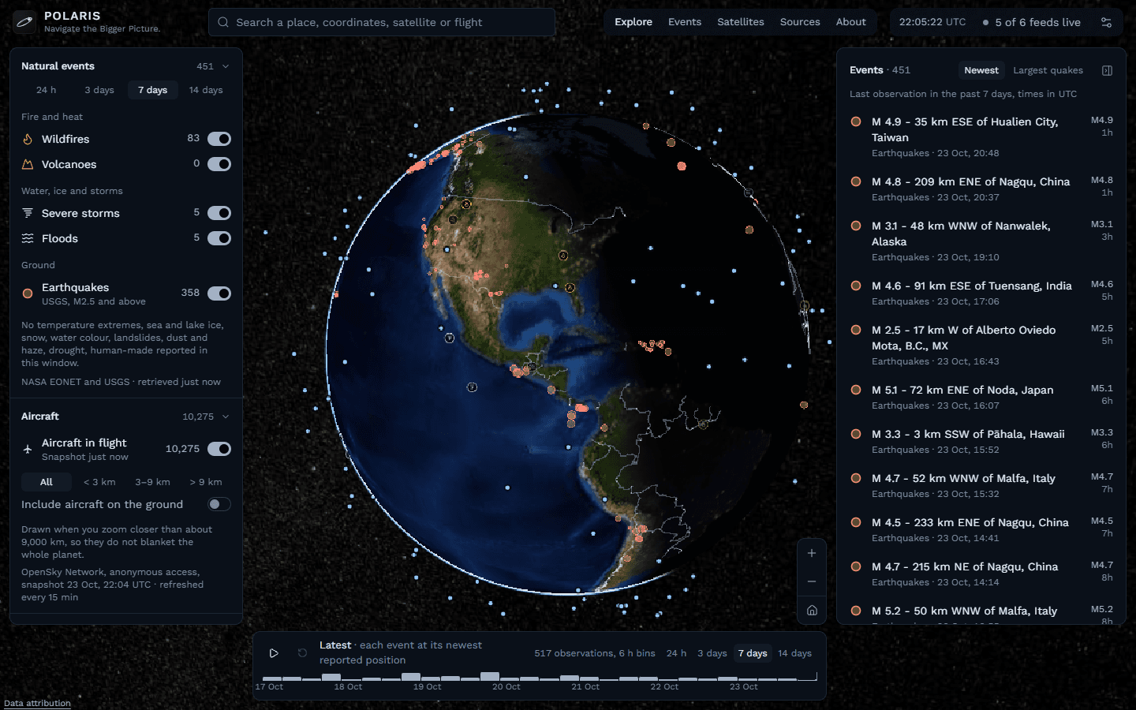Image resolution: width=1136 pixels, height=710 pixels.
Task: Click the Earthquakes orange circle icon
Action: (x=28, y=293)
